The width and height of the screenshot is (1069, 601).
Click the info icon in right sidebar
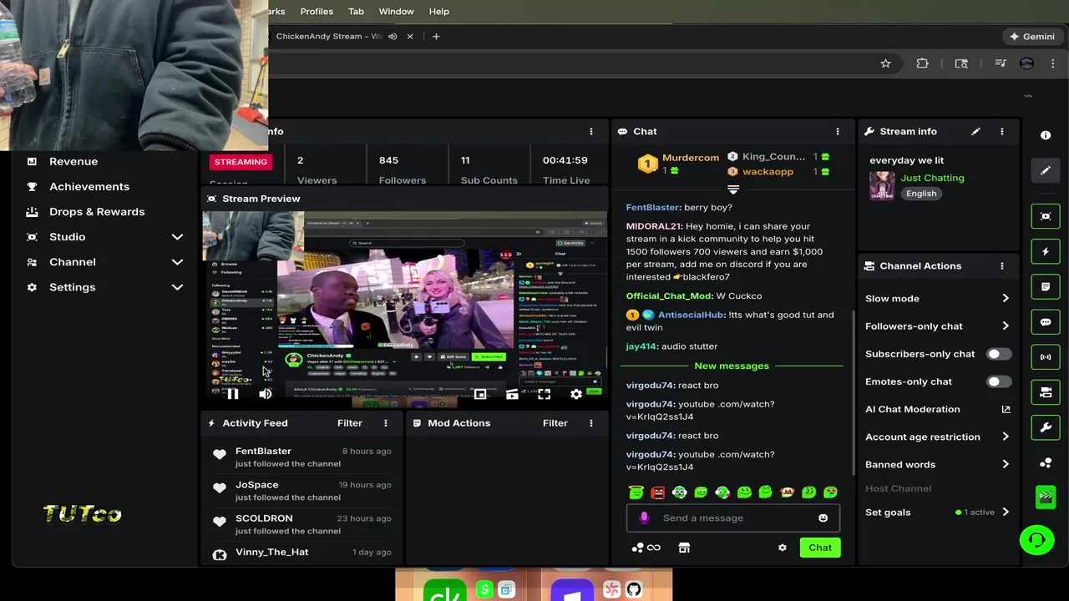pos(1046,135)
